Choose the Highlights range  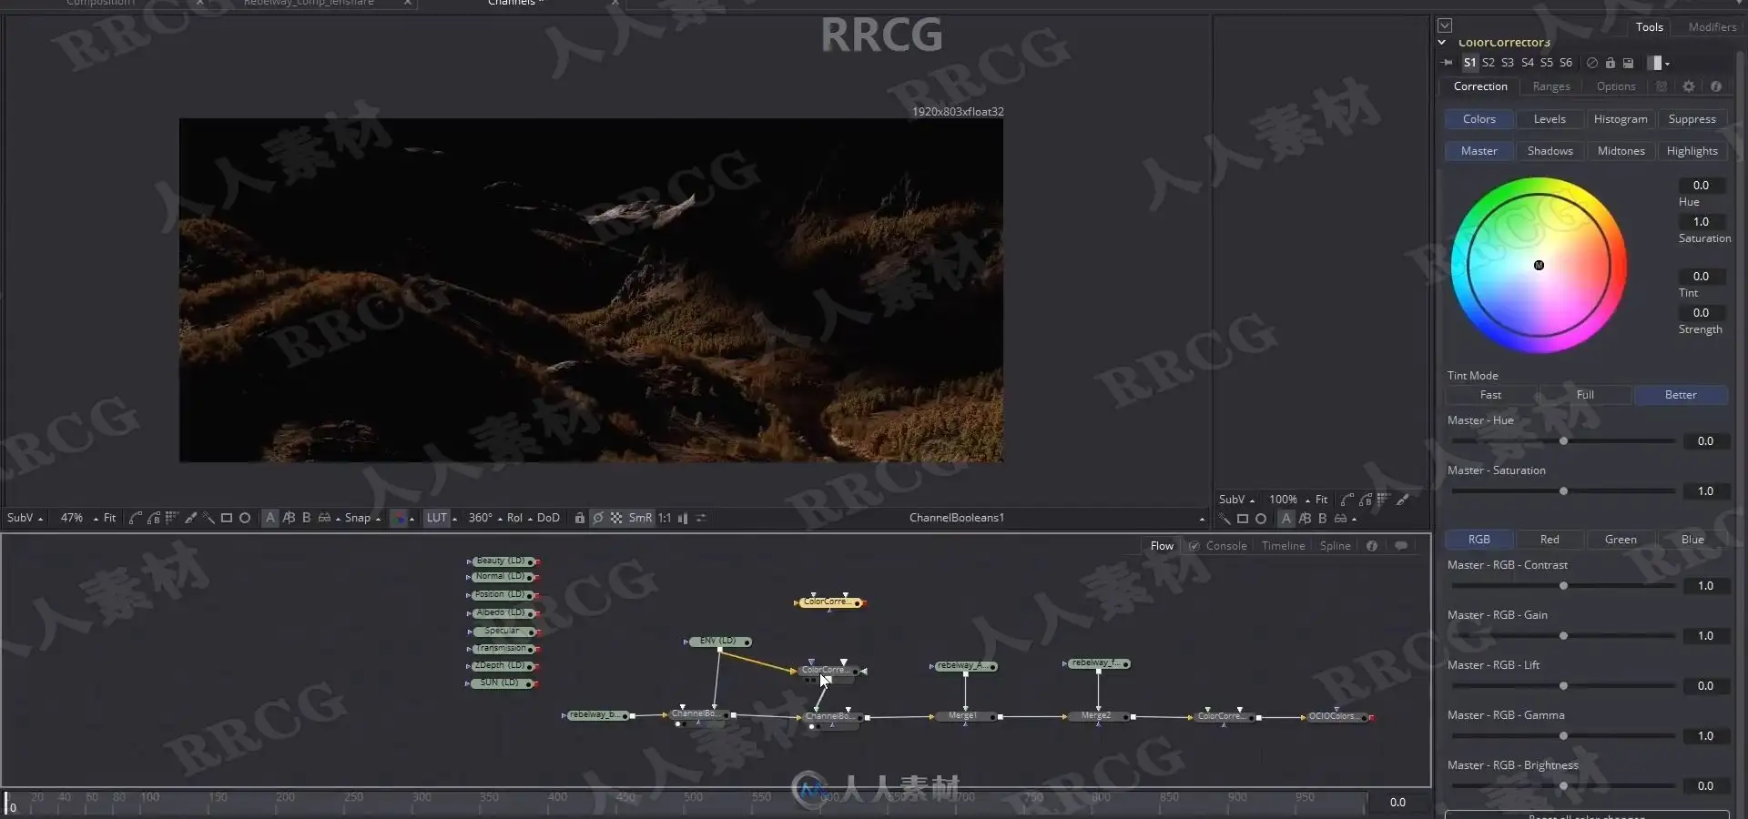click(x=1692, y=151)
